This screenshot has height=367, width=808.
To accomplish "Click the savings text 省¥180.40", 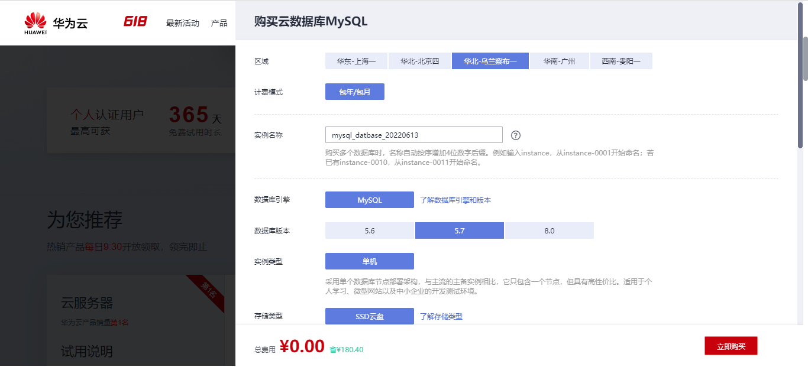I will [346, 349].
